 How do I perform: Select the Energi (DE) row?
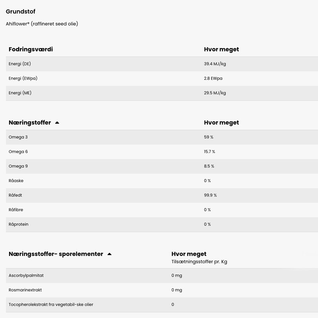point(162,64)
